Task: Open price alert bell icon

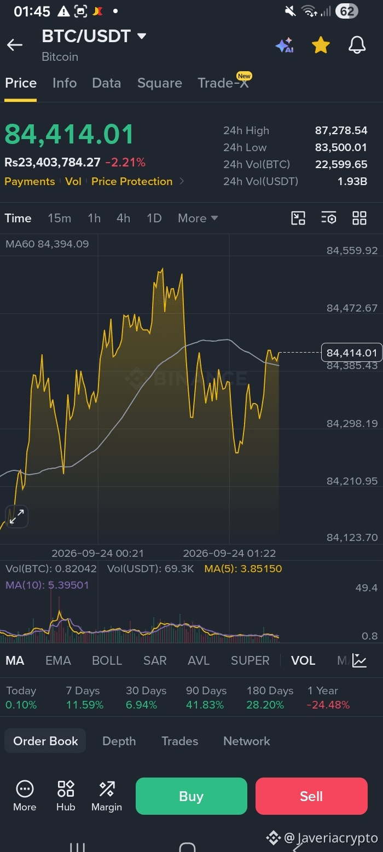Action: click(x=357, y=45)
